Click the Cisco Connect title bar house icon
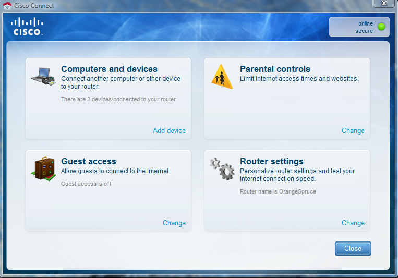Screen dimensions: 398x278 pyautogui.click(x=7, y=6)
